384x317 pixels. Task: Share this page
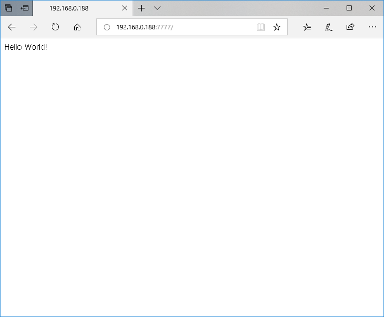(351, 27)
